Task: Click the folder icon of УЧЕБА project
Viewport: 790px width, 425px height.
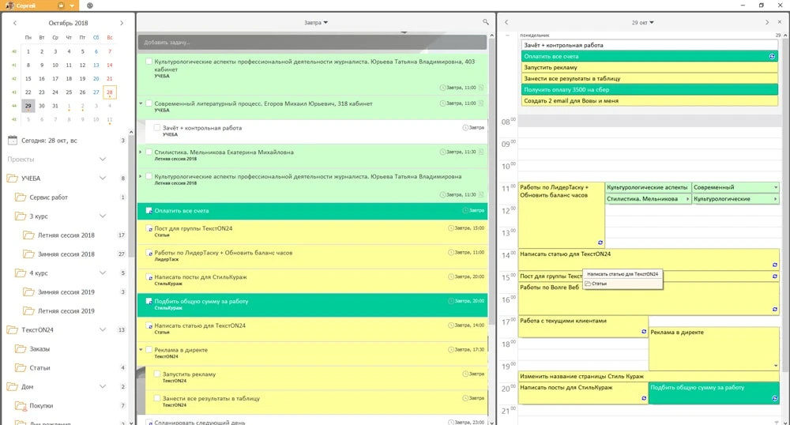Action: click(x=13, y=179)
